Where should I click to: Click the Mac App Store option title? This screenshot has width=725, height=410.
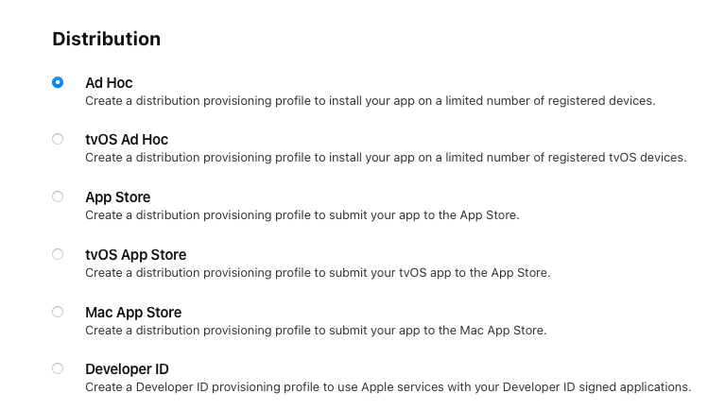click(x=133, y=313)
